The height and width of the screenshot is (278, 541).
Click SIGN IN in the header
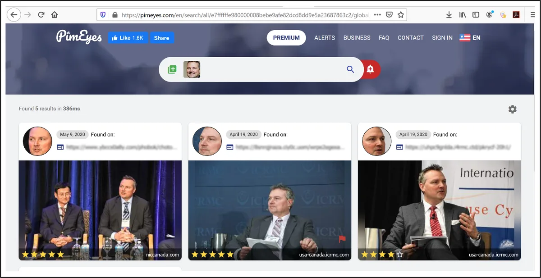pyautogui.click(x=442, y=38)
